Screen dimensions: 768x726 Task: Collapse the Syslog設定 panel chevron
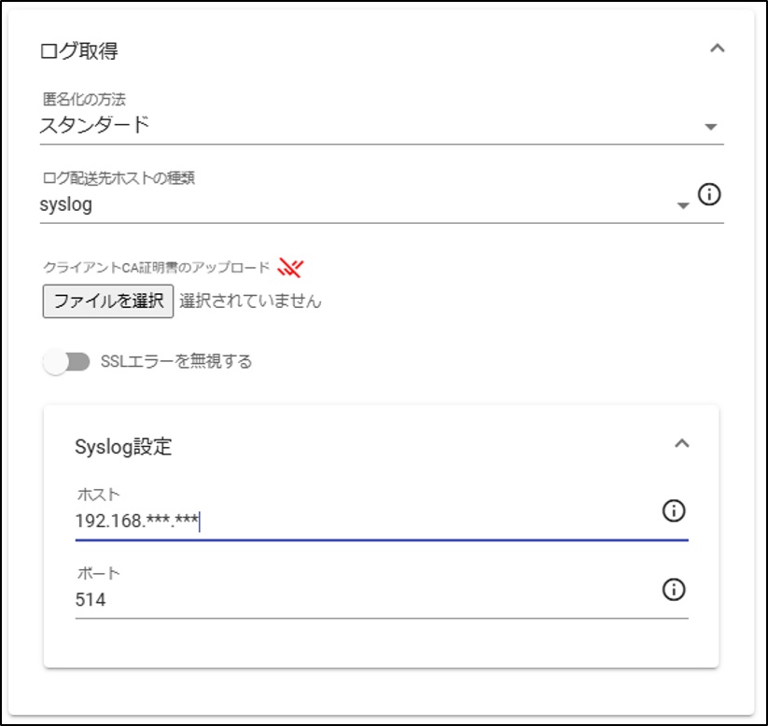coord(682,443)
